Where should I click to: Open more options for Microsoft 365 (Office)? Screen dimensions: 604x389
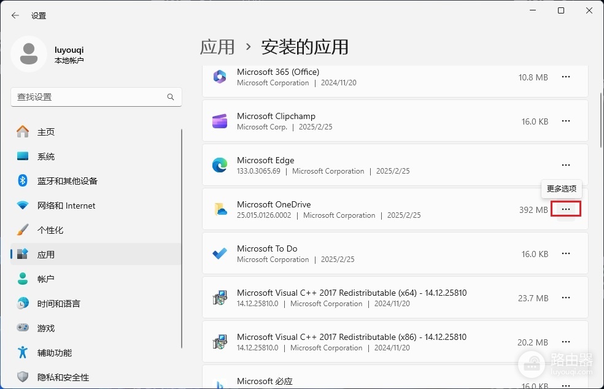[566, 77]
